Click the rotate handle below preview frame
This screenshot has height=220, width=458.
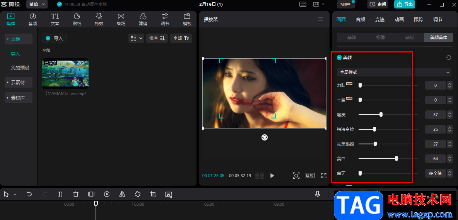coord(265,137)
